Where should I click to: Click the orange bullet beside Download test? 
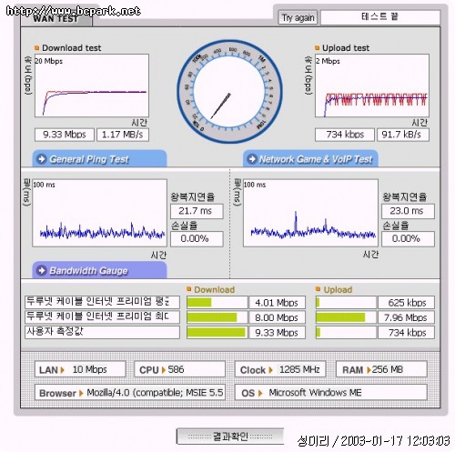pyautogui.click(x=37, y=48)
